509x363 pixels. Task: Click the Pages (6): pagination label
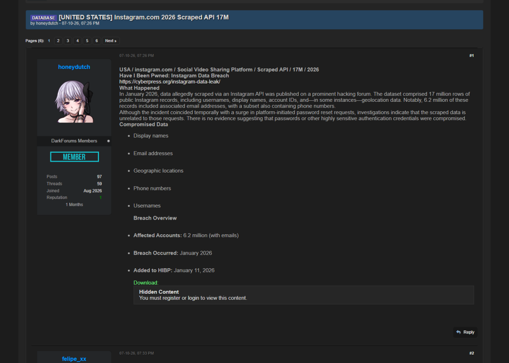35,41
